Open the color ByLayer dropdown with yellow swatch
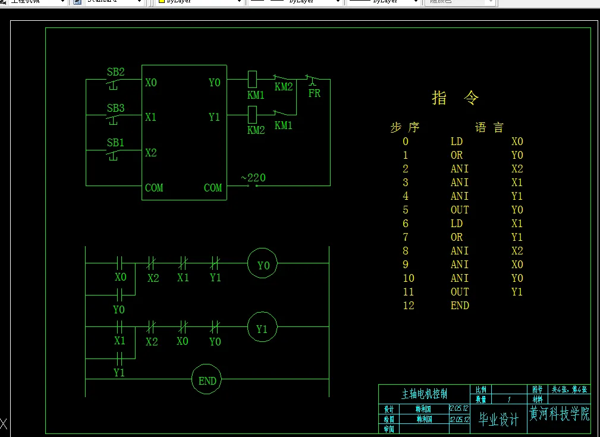The width and height of the screenshot is (600, 437). tap(200, 2)
